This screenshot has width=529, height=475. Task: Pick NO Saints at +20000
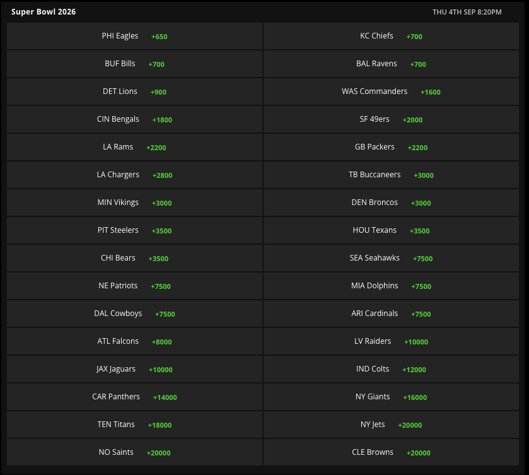[134, 452]
